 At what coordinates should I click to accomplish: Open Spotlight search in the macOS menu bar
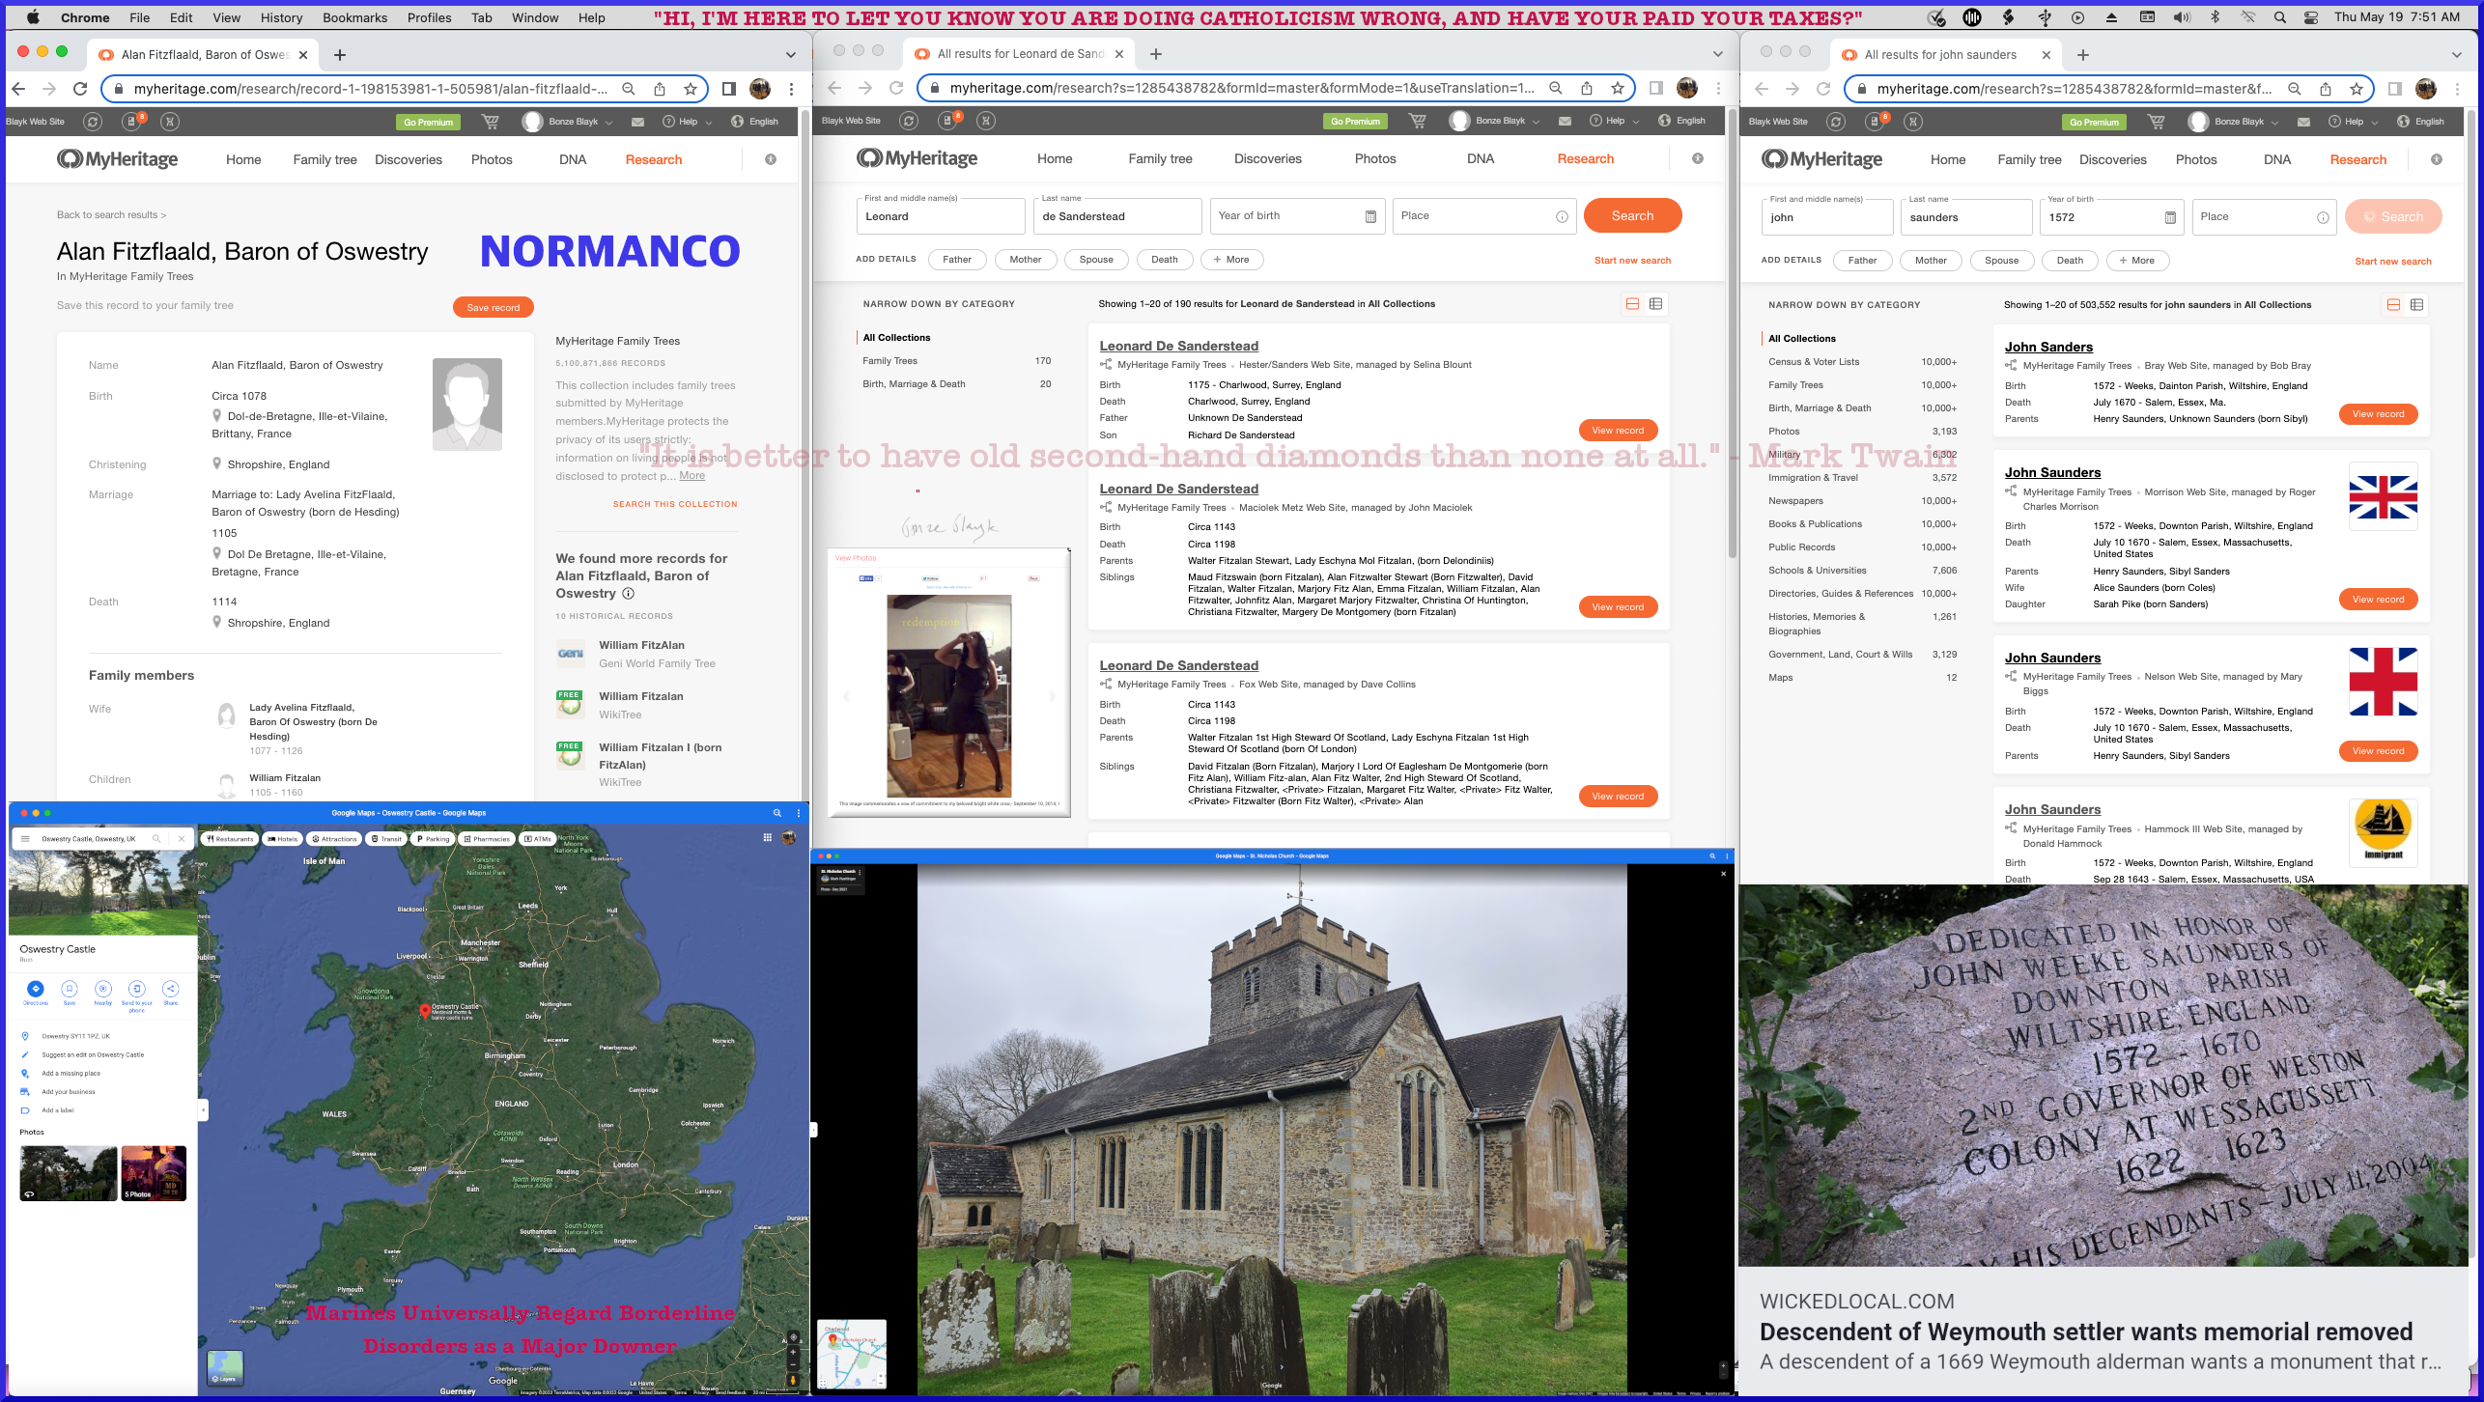[2279, 17]
